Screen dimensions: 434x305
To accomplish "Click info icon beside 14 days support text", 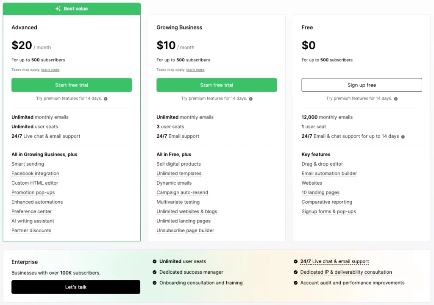I will coord(403,137).
